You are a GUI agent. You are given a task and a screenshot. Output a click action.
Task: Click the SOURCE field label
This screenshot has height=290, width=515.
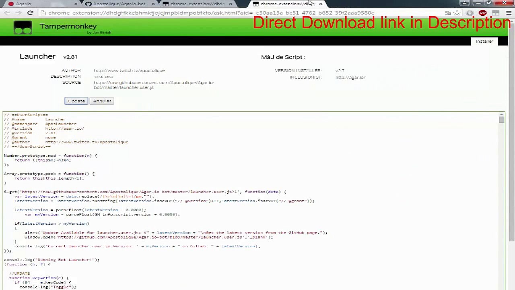[72, 83]
